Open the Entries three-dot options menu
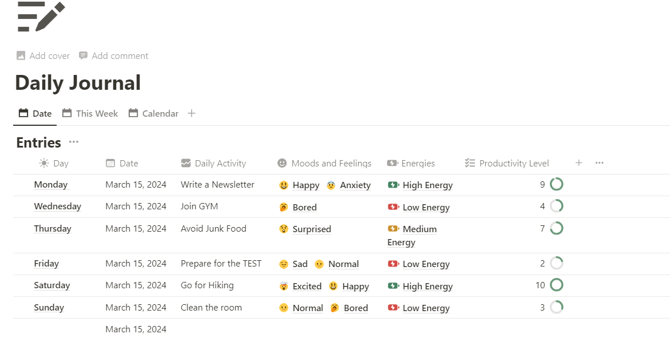 tap(74, 142)
